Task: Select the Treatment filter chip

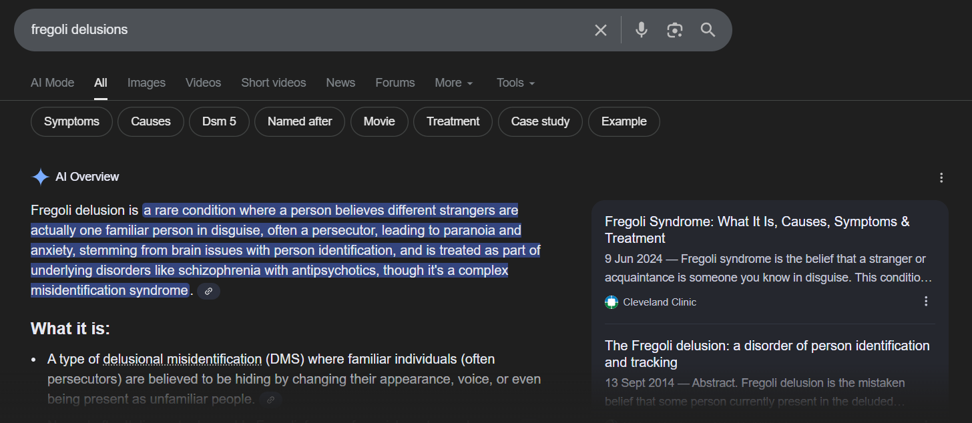Action: point(453,121)
